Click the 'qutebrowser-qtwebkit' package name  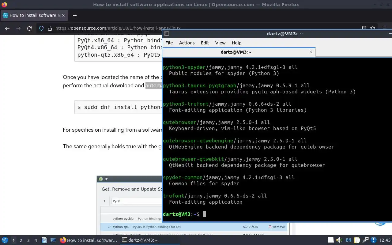tap(193, 159)
